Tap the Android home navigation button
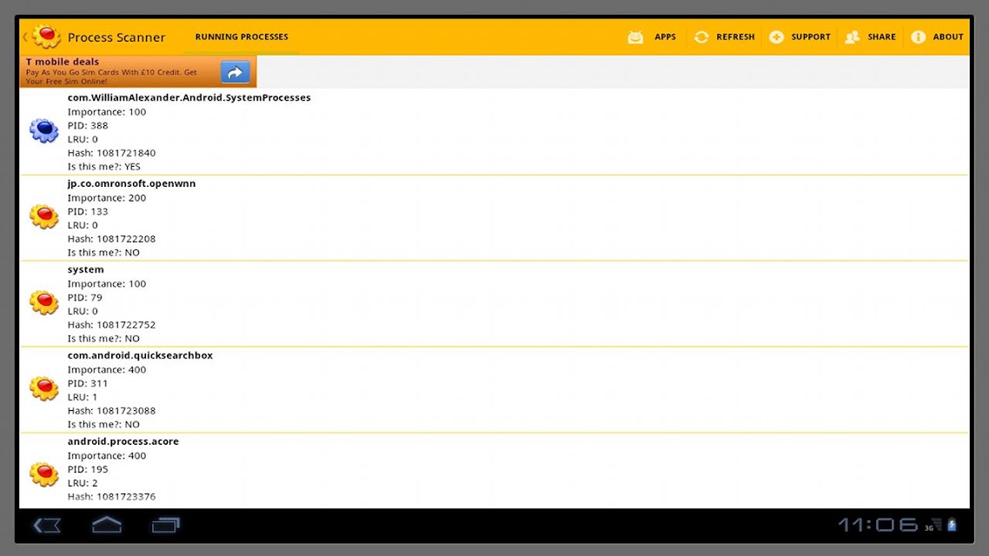This screenshot has width=989, height=556. (x=107, y=525)
